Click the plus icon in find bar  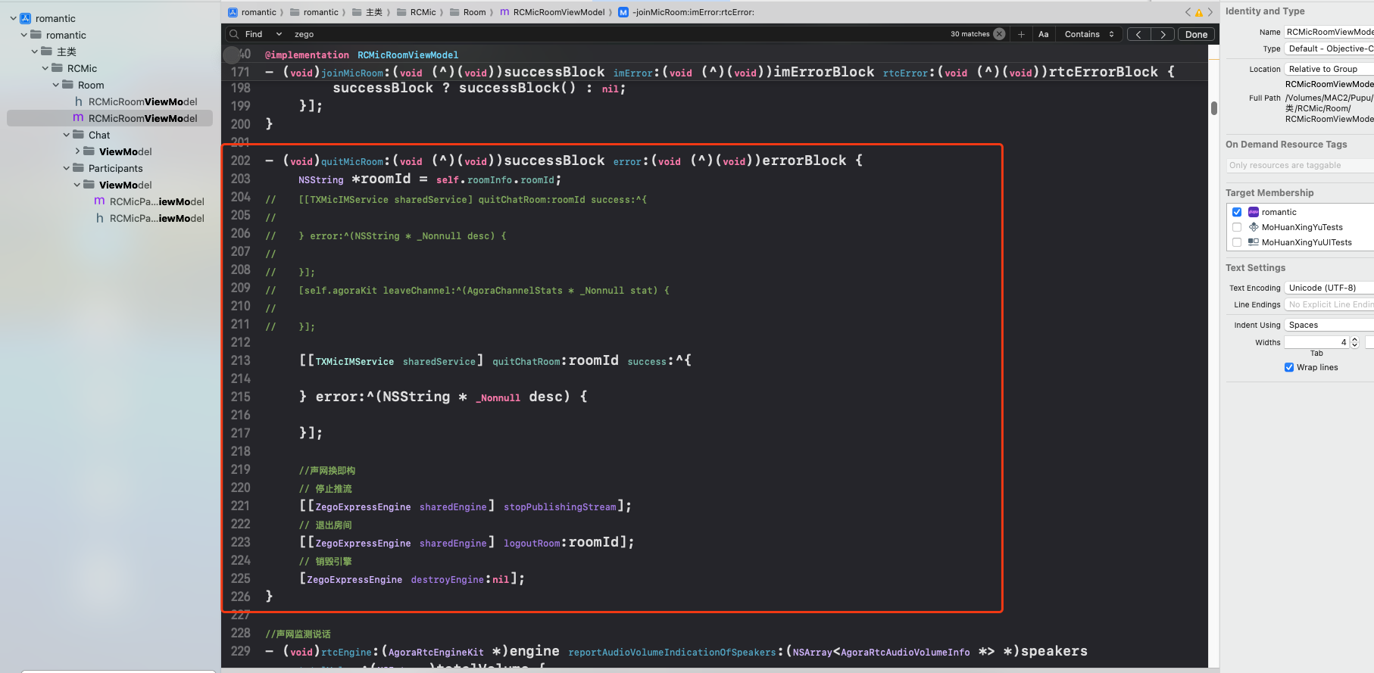1021,34
